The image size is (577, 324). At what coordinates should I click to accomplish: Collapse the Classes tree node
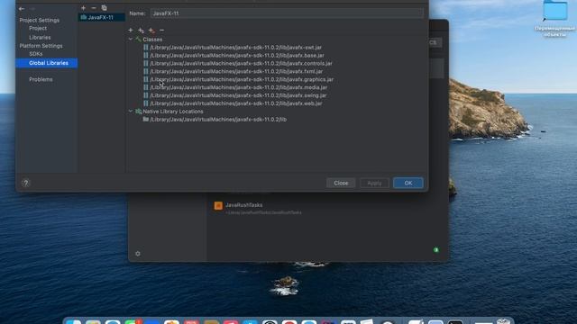[x=130, y=39]
